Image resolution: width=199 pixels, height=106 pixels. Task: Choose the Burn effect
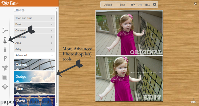click(x=34, y=88)
